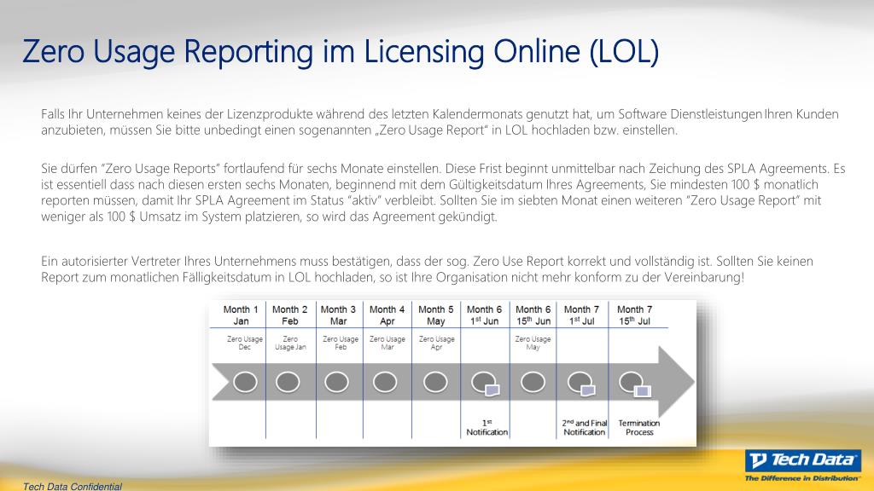Screen dimensions: 874x491
Task: Select the Month 1 Jan timeline circle
Action: tap(245, 383)
